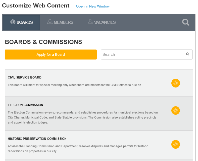The height and width of the screenshot is (161, 198).
Task: Switch to the Vacancies tab
Action: click(x=102, y=22)
